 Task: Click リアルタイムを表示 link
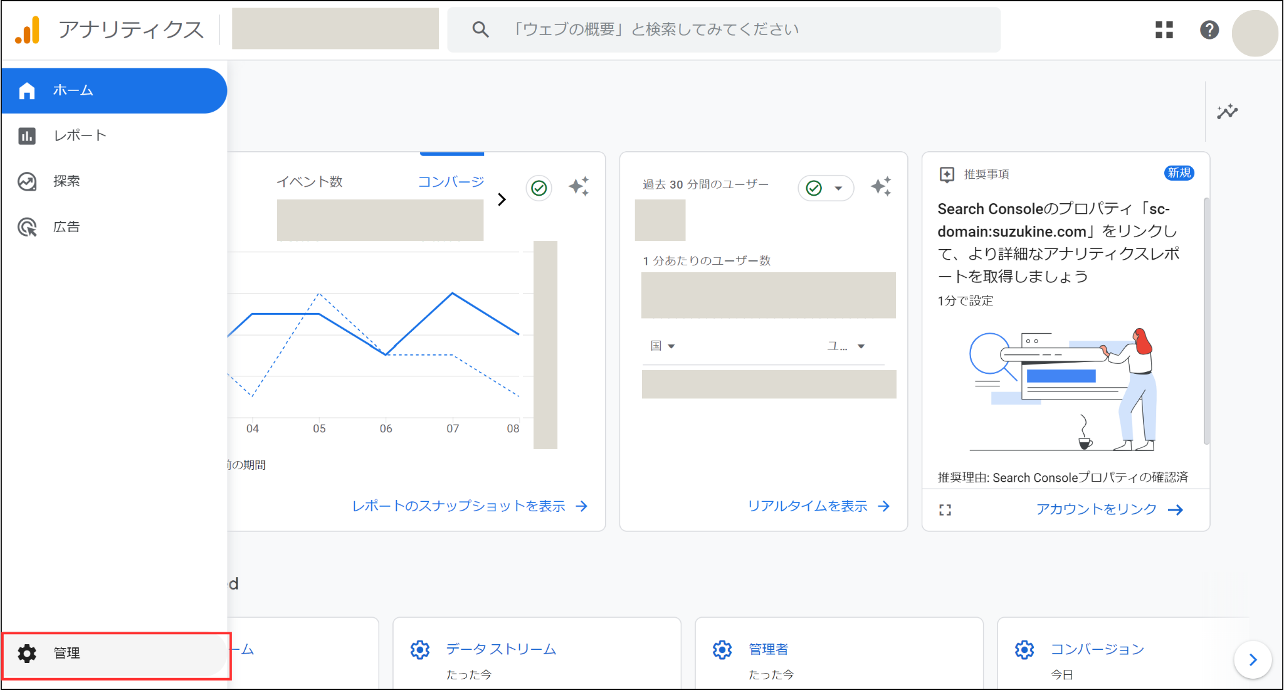818,506
